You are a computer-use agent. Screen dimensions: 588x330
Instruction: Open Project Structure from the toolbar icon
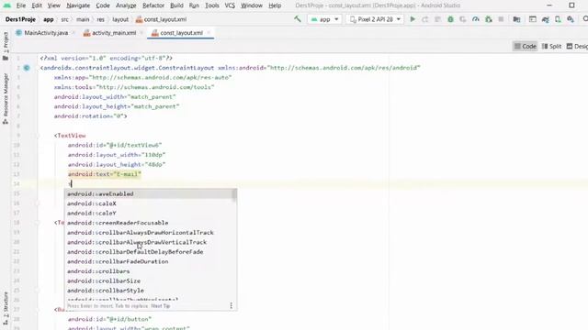point(516,19)
